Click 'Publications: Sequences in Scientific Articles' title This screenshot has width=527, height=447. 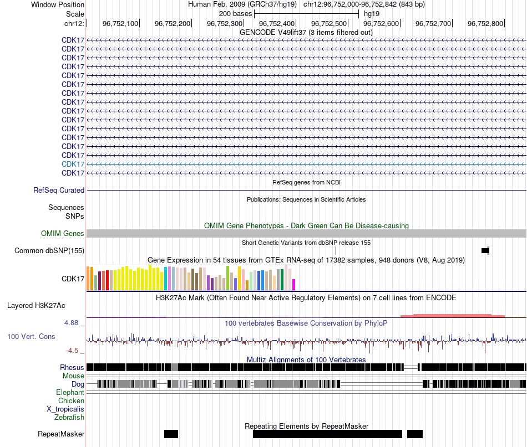pyautogui.click(x=306, y=199)
